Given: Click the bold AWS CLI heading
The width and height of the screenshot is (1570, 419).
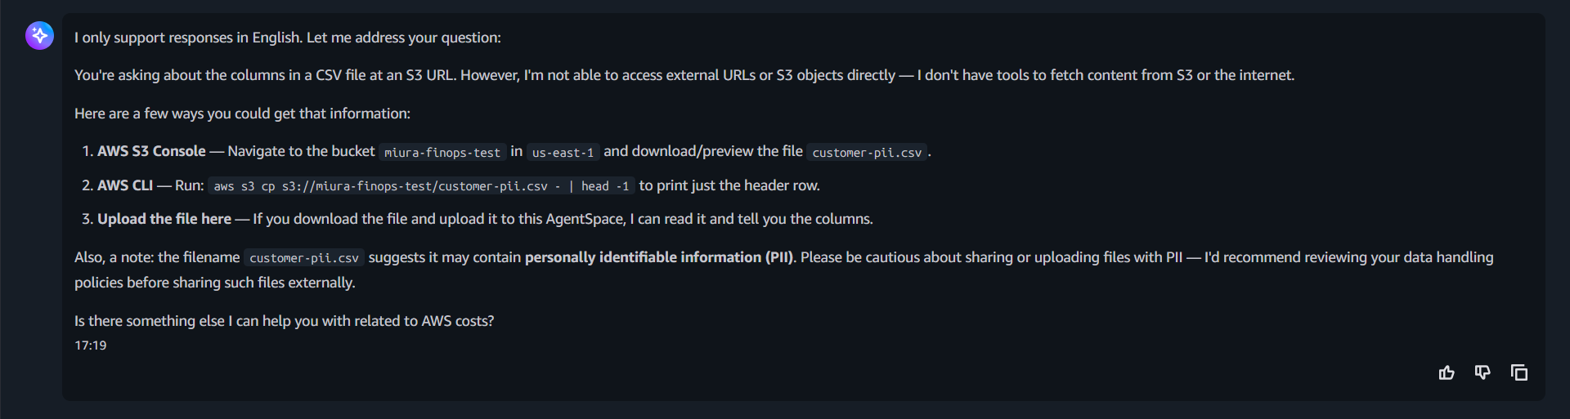Looking at the screenshot, I should [125, 185].
